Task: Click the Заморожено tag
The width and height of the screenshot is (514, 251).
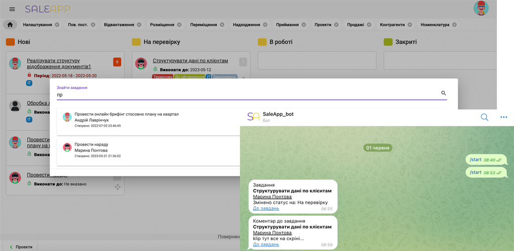Action: point(224,77)
